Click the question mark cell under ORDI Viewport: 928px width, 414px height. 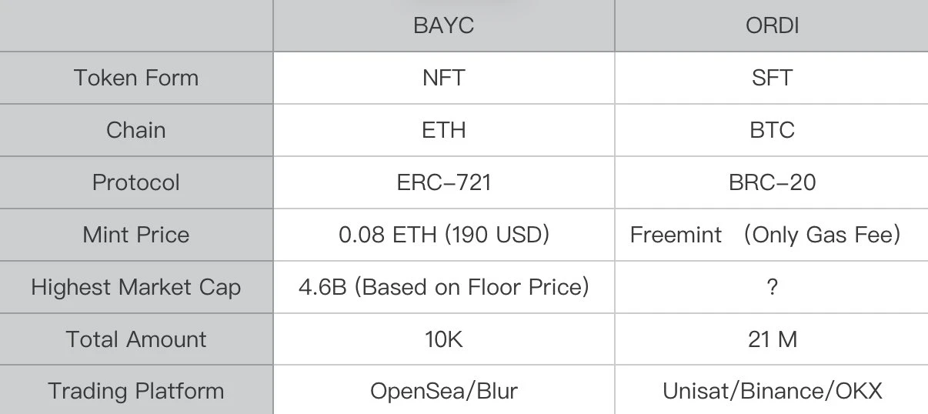pyautogui.click(x=772, y=287)
